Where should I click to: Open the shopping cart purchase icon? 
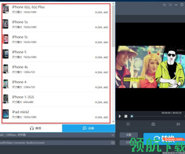tap(164, 5)
